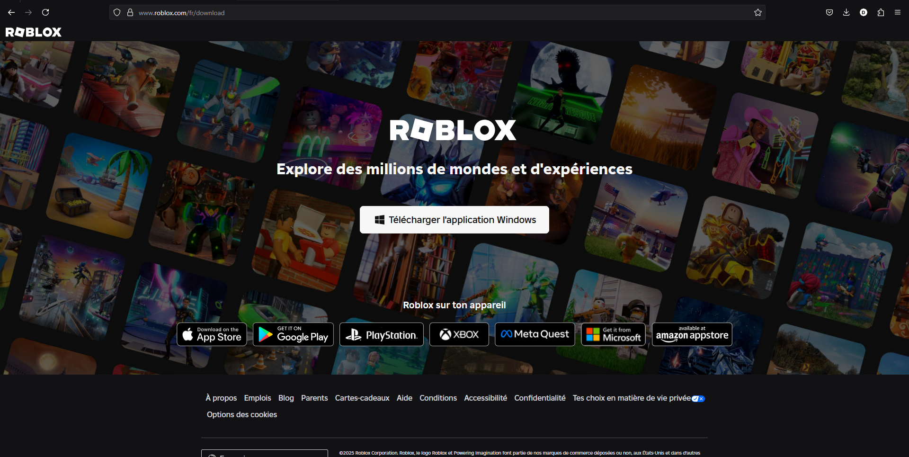
Task: Select the Microsoft Store badge
Action: tap(613, 334)
